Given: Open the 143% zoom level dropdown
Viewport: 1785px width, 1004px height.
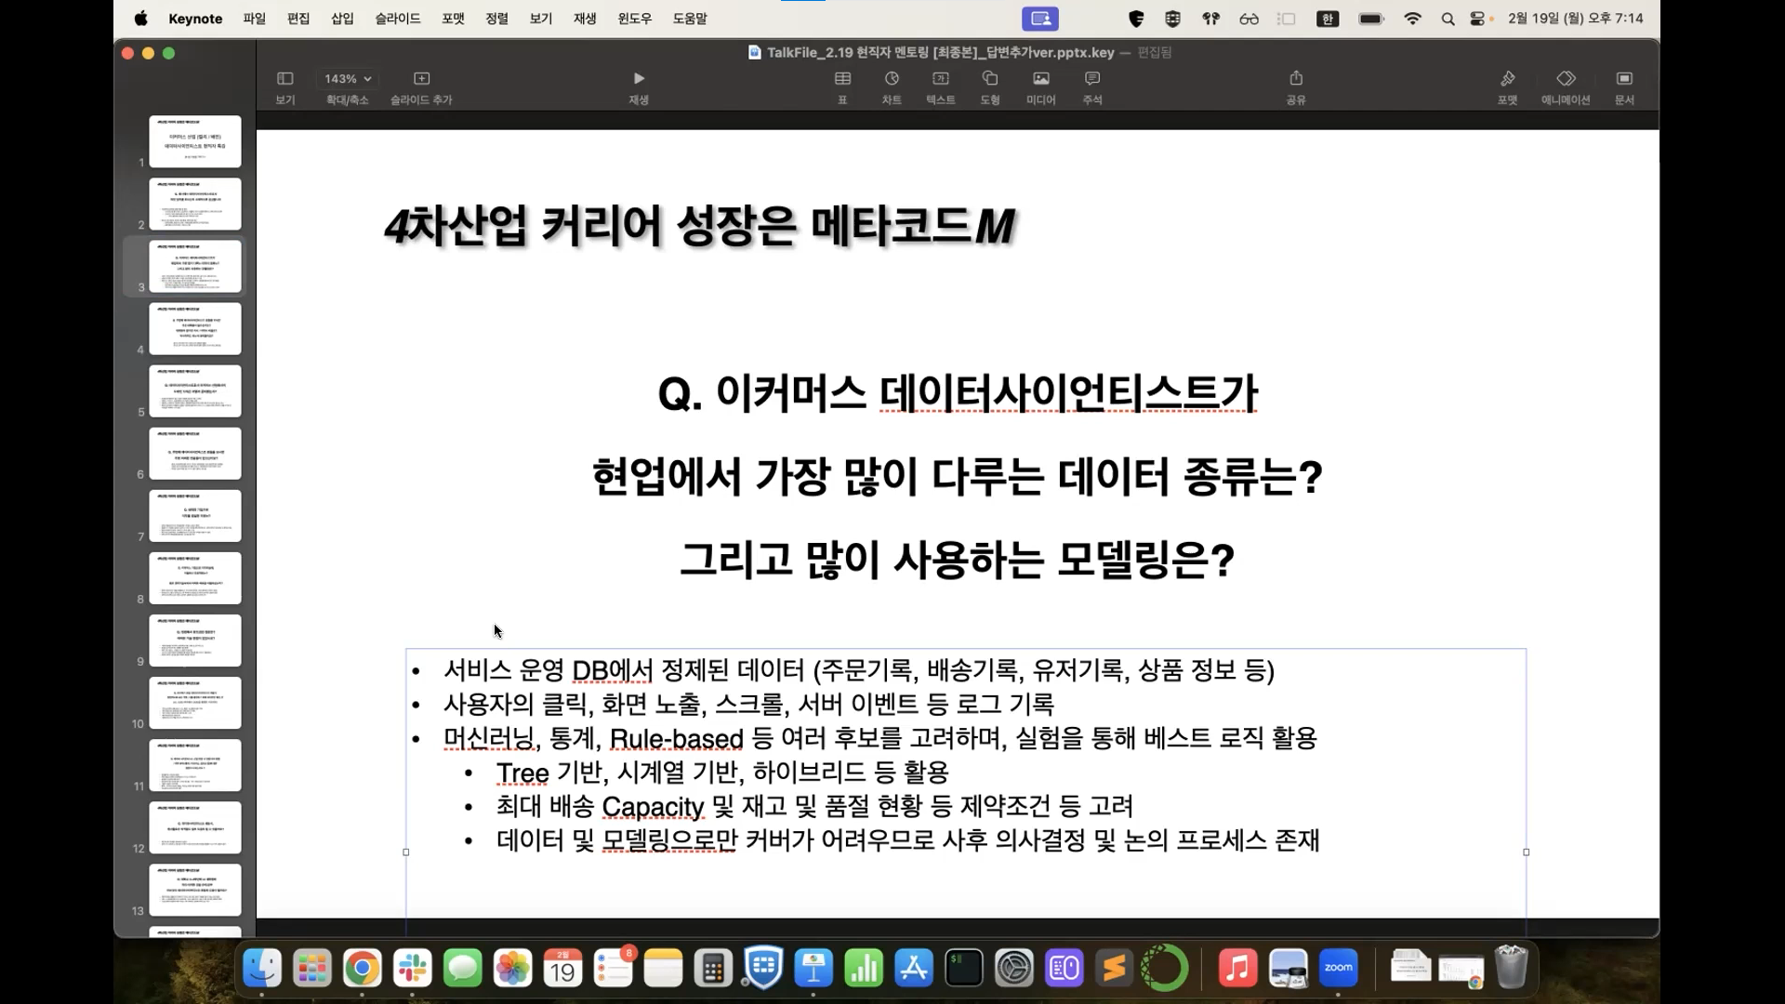Looking at the screenshot, I should point(348,79).
